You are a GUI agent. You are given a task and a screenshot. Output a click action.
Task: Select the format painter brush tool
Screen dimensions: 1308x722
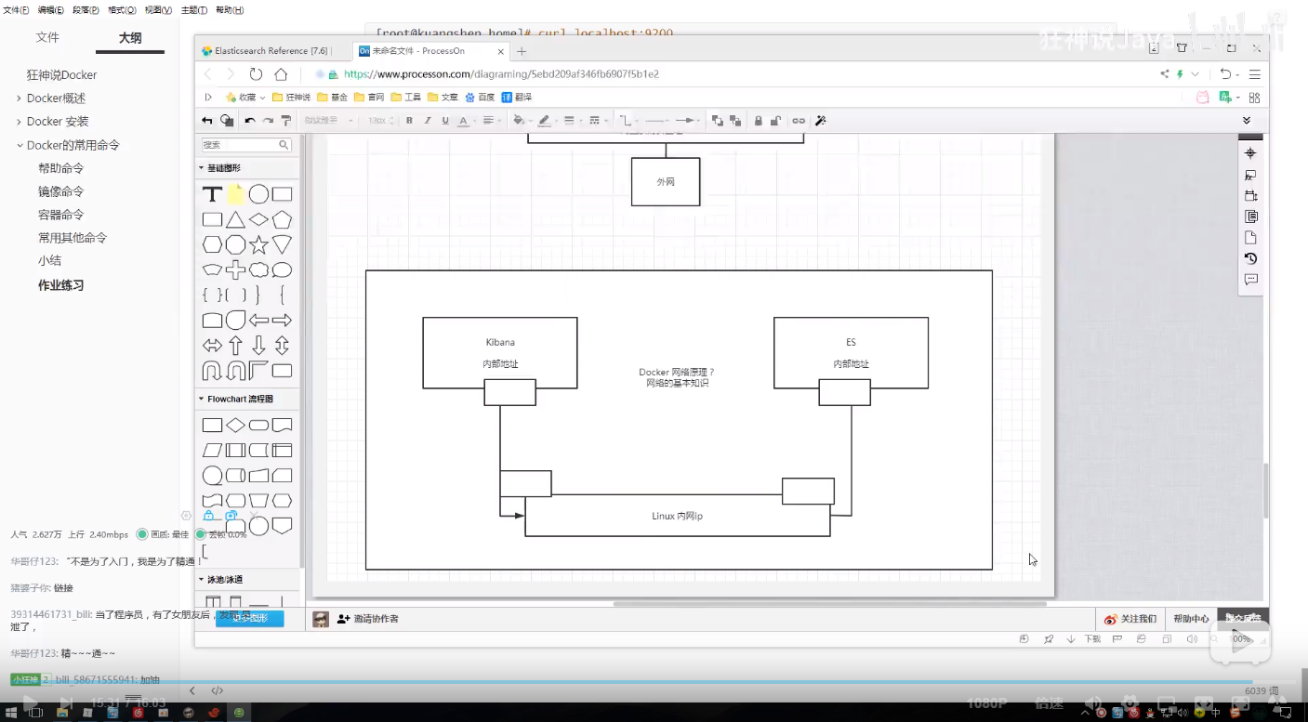(x=286, y=121)
